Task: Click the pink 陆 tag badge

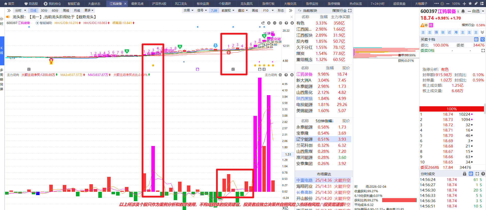Action: tap(431, 25)
